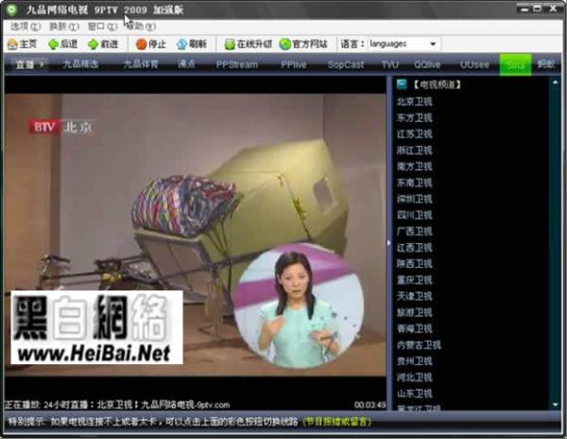567x439 pixels.
Task: Select channel 贵州卫视
Action: [x=414, y=361]
